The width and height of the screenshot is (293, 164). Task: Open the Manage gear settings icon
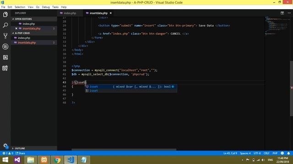pos(5,146)
